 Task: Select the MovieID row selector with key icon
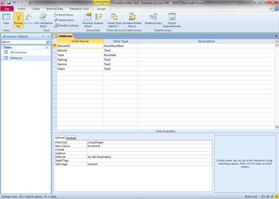55,46
